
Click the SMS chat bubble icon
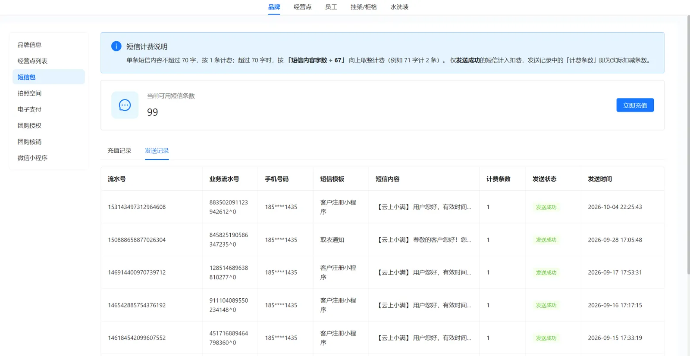125,105
